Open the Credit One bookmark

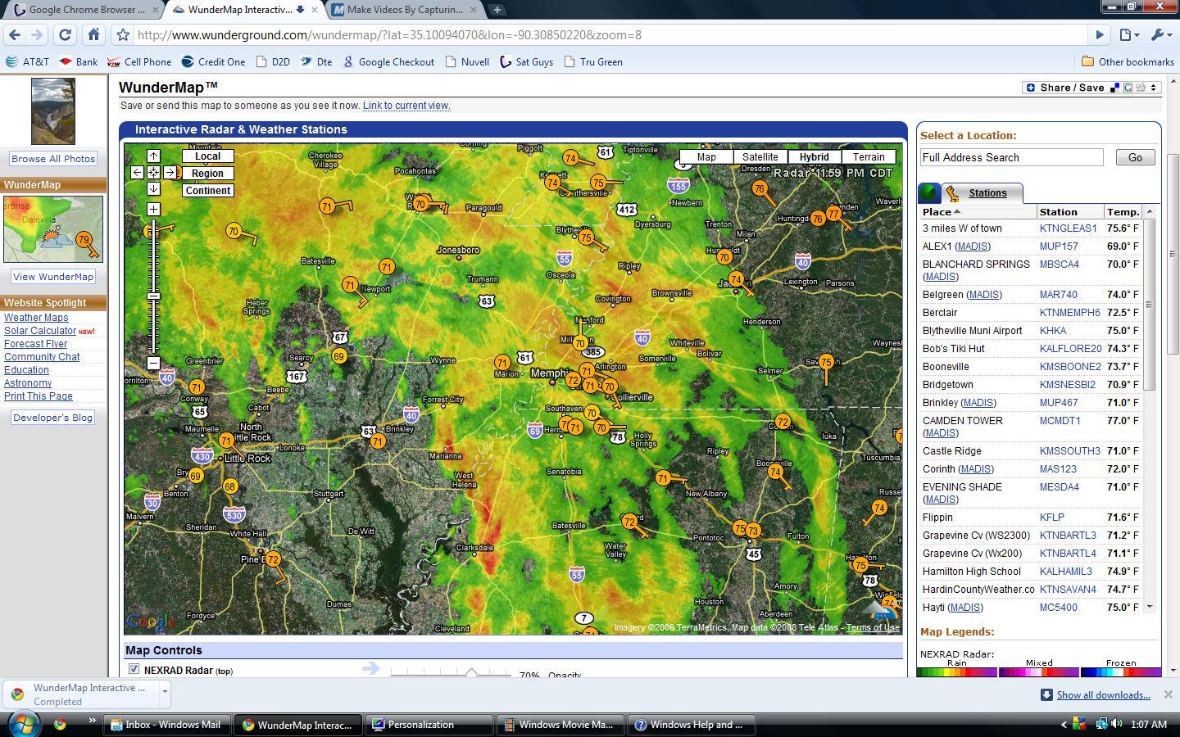click(213, 61)
